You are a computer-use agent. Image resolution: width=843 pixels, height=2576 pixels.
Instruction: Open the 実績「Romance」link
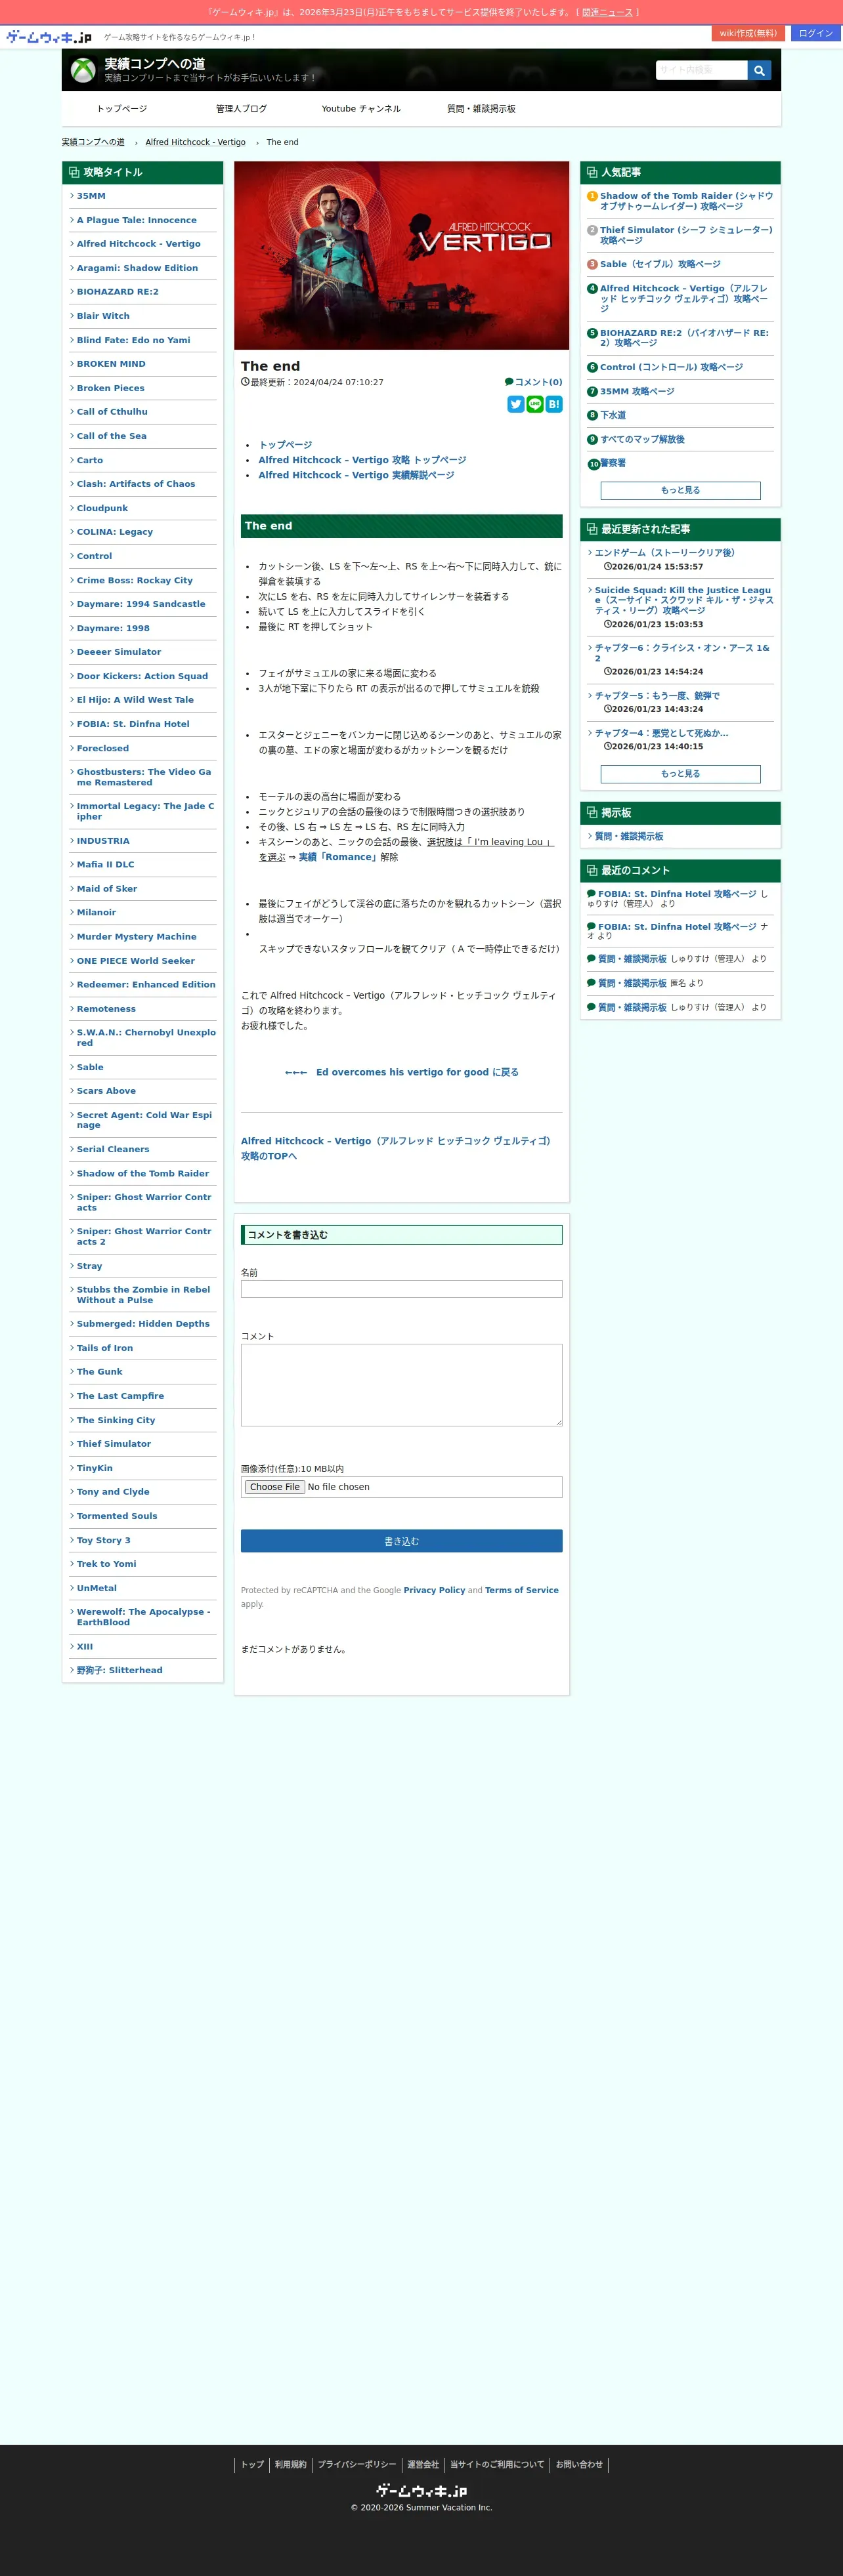[x=338, y=857]
